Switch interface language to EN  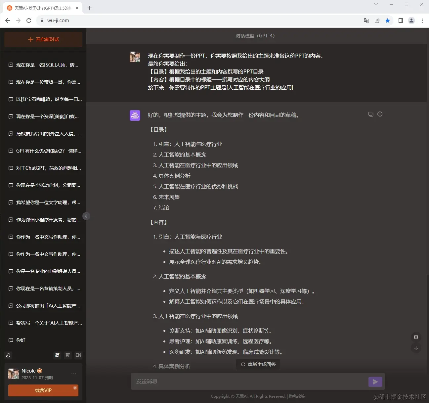78,355
